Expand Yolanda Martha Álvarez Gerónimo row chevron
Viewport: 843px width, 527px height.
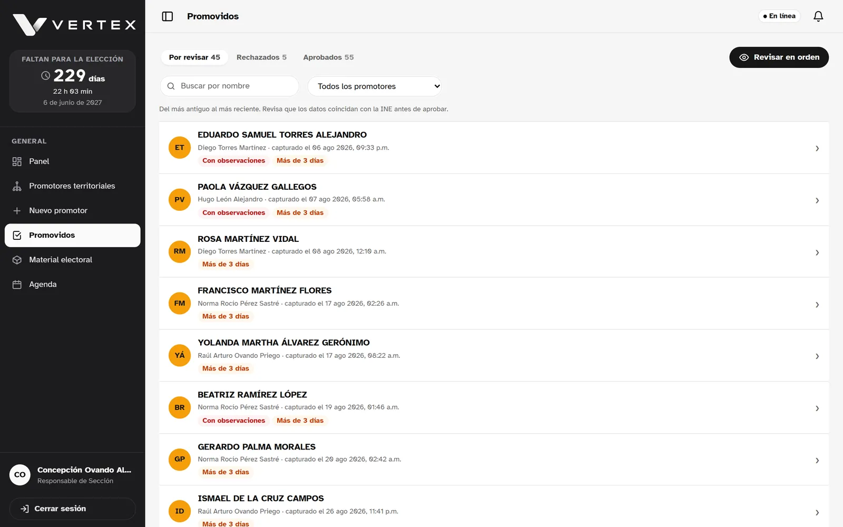point(817,356)
